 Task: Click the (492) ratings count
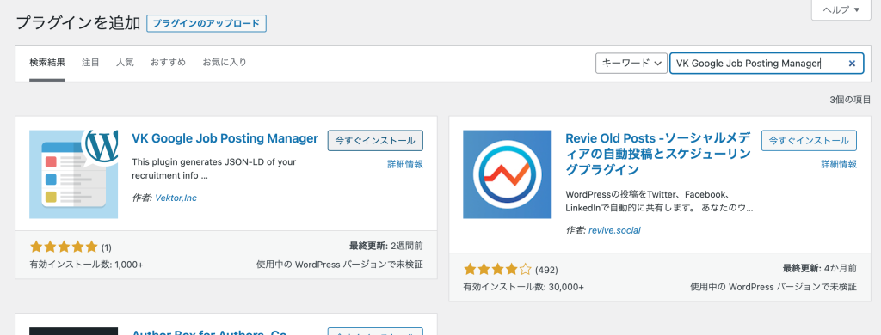pos(546,270)
